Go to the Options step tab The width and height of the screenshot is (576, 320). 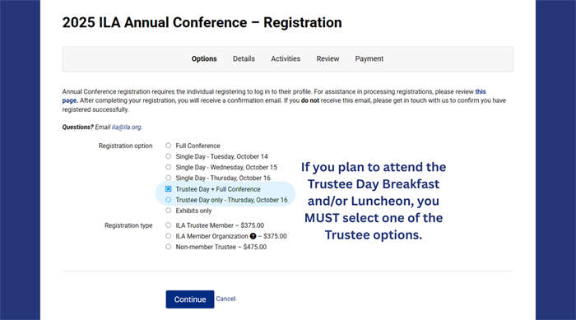pyautogui.click(x=204, y=58)
